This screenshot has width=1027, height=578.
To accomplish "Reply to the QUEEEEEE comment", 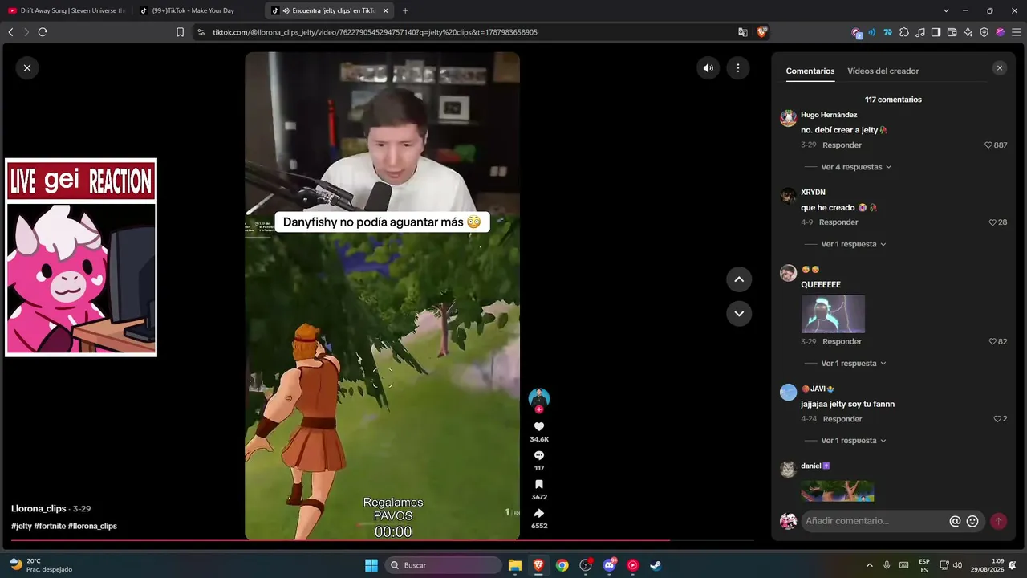I will tap(842, 342).
